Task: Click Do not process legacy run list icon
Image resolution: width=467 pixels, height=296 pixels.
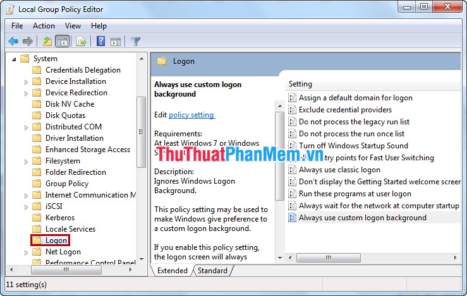Action: (292, 122)
